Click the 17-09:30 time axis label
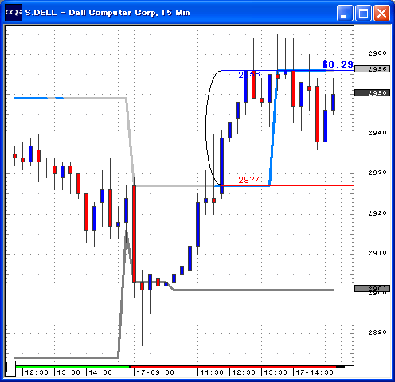Viewport: 395px width, 382px height. 155,372
